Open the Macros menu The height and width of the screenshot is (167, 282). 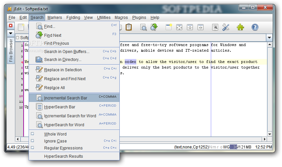[121, 18]
